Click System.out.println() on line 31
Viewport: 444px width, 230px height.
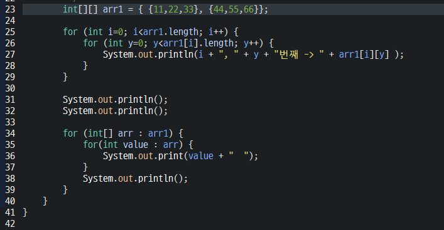pos(116,100)
